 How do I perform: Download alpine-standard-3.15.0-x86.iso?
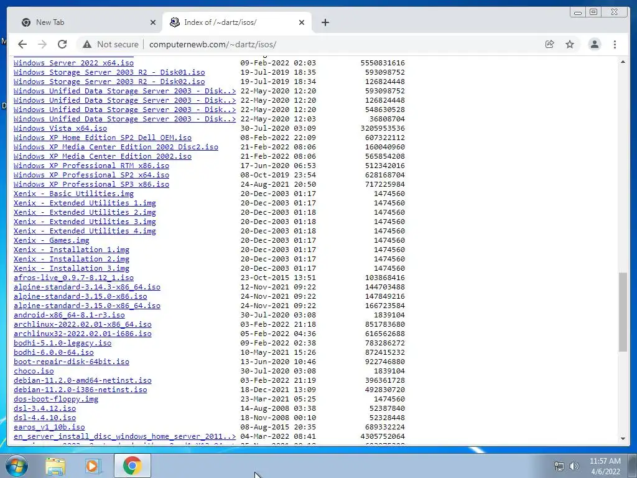pyautogui.click(x=80, y=297)
